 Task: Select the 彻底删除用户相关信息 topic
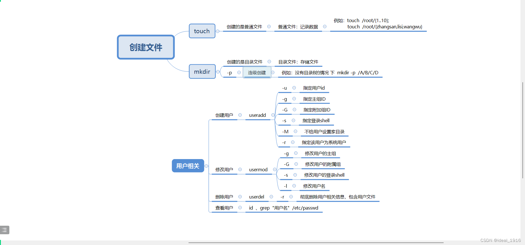coord(338,197)
